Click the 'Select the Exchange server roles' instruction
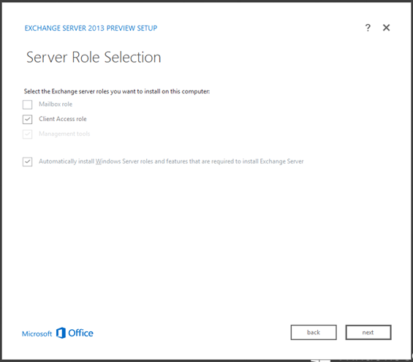Image resolution: width=413 pixels, height=362 pixels. pyautogui.click(x=117, y=91)
